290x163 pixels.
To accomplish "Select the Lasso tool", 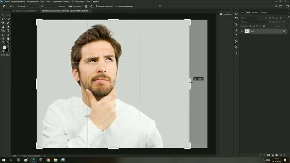I will pos(3,19).
